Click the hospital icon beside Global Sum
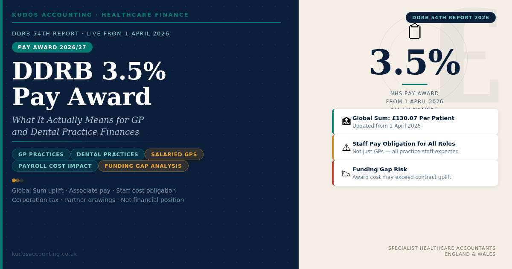The image size is (512, 269). (x=346, y=121)
